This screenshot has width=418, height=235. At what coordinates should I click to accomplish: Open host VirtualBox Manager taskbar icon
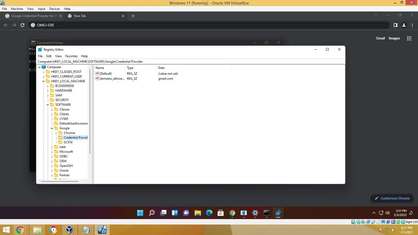69,230
